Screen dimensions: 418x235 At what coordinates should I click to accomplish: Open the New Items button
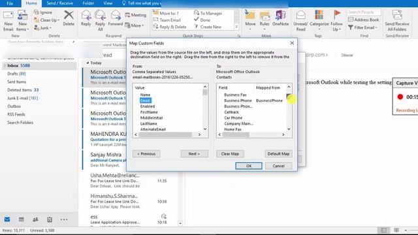22,21
